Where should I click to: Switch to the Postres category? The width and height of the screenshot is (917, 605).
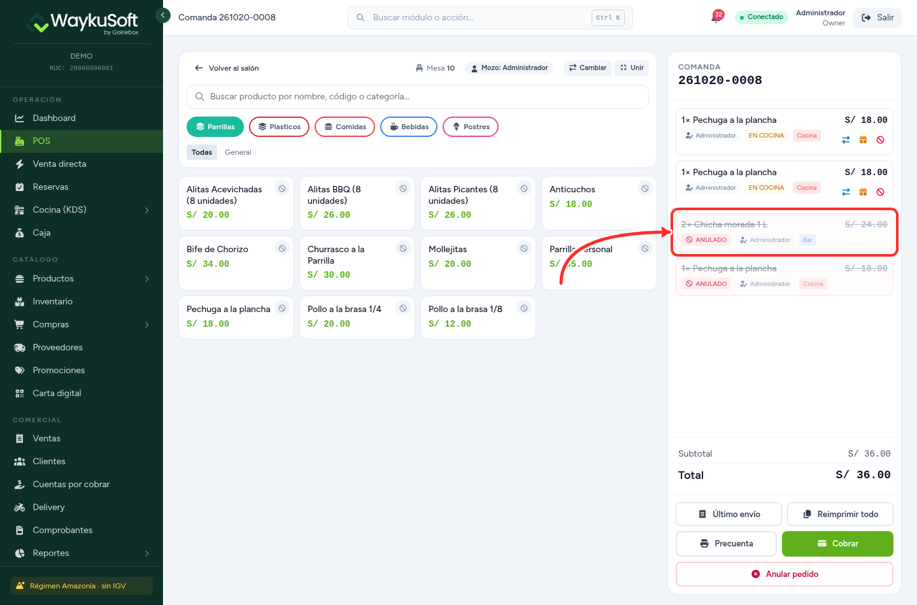click(x=471, y=127)
